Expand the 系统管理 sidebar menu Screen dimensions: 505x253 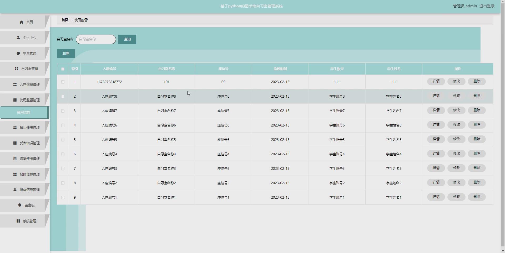[x=24, y=221]
